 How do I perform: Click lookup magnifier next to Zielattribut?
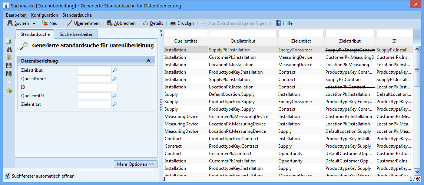115,70
